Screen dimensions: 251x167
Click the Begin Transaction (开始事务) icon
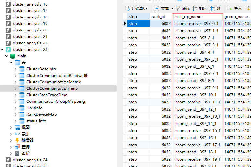coord(127,8)
